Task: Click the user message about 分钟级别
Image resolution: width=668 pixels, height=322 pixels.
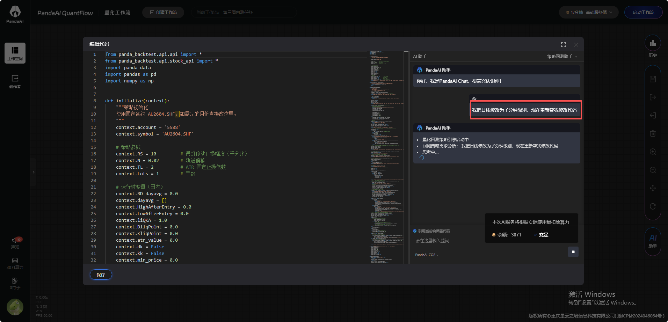Action: (x=524, y=110)
